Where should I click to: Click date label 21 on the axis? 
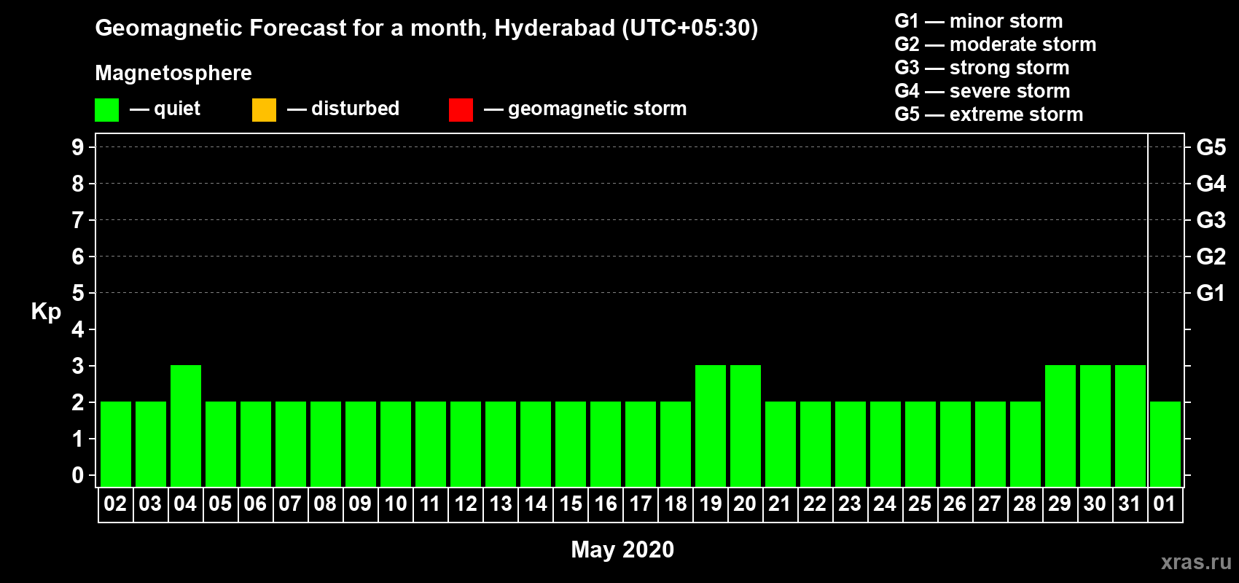point(780,504)
